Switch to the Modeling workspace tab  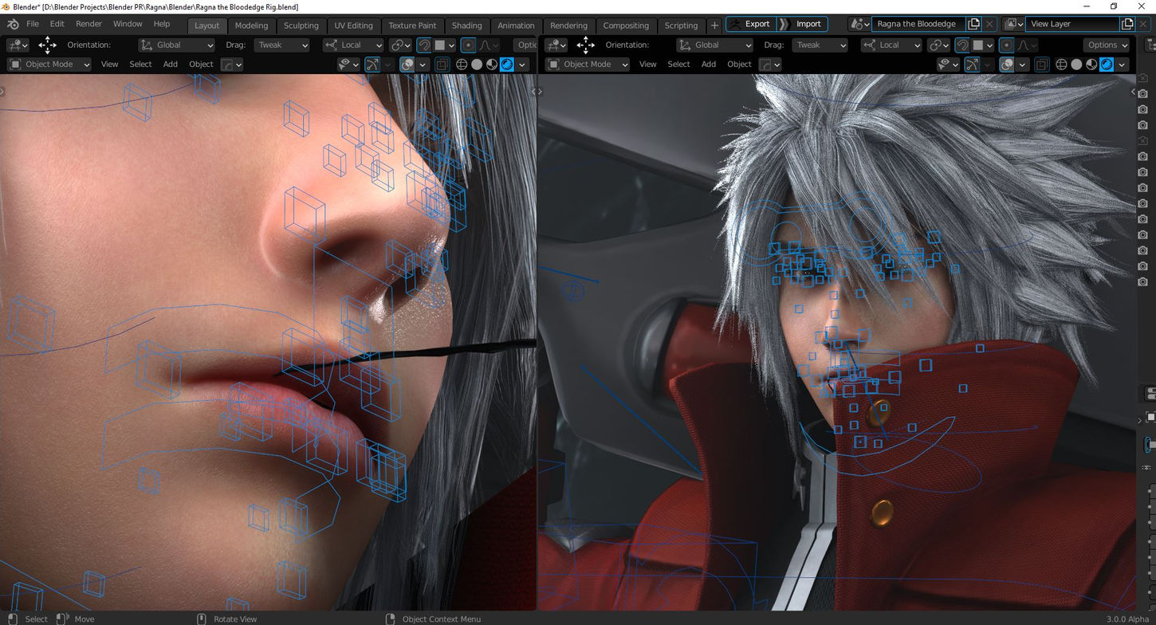point(251,25)
